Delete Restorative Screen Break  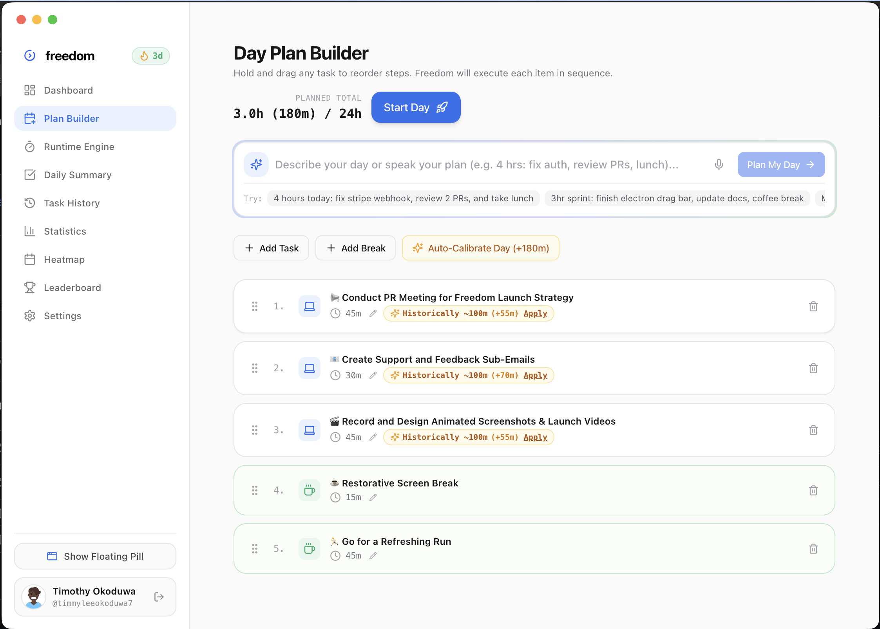pyautogui.click(x=813, y=490)
